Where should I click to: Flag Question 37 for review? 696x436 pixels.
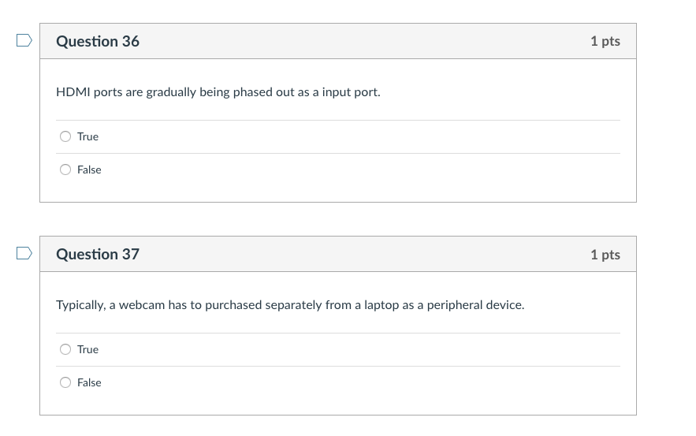pos(24,253)
